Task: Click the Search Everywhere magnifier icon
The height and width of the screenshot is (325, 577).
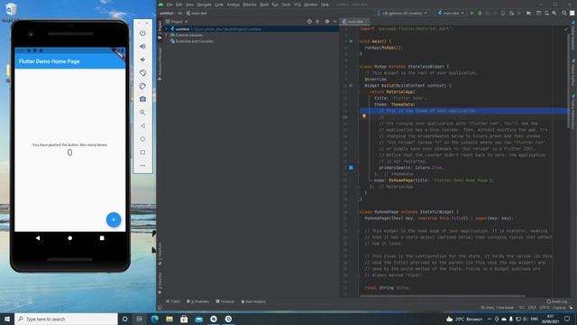Action: pos(564,14)
